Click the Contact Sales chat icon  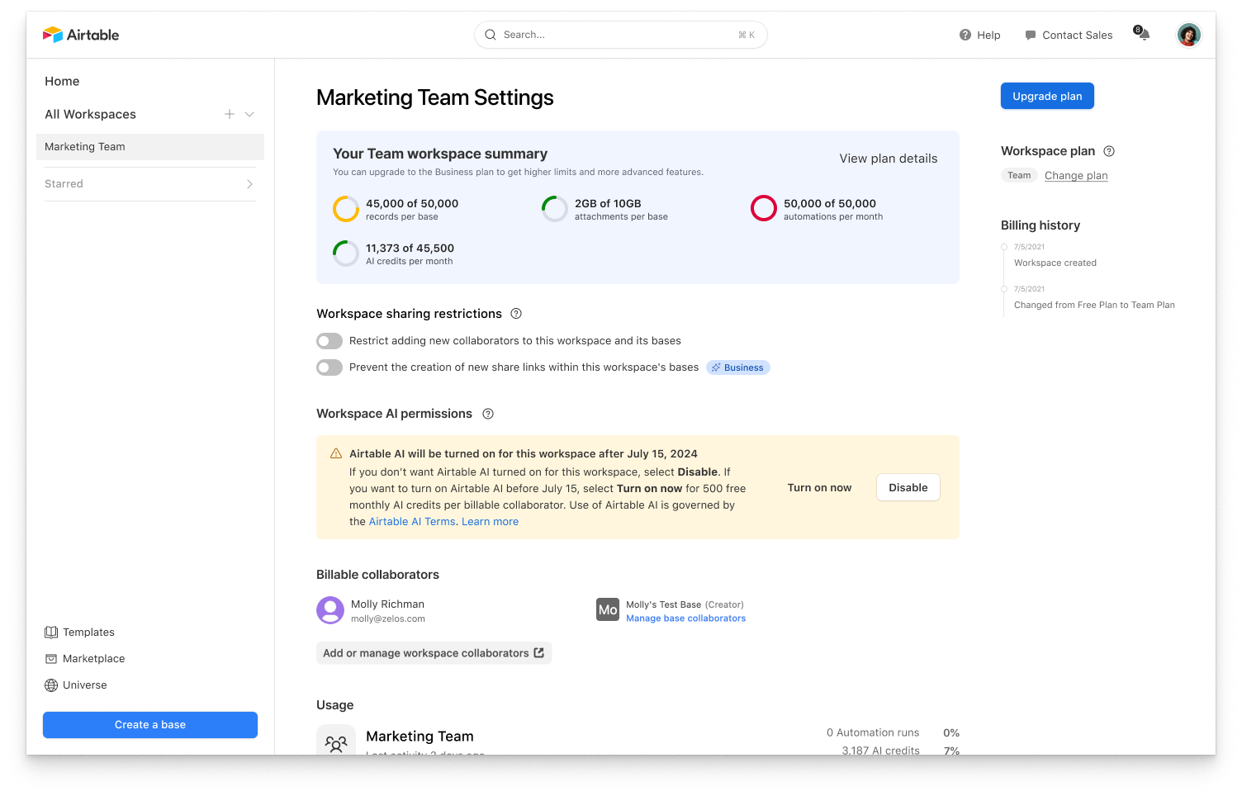point(1030,36)
